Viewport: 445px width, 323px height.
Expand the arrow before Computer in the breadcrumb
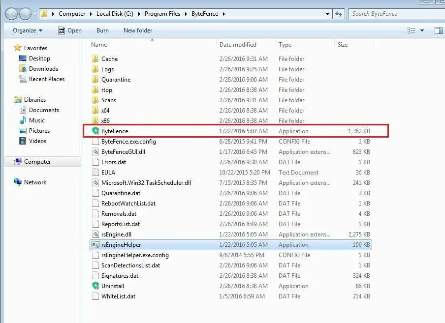(53, 14)
